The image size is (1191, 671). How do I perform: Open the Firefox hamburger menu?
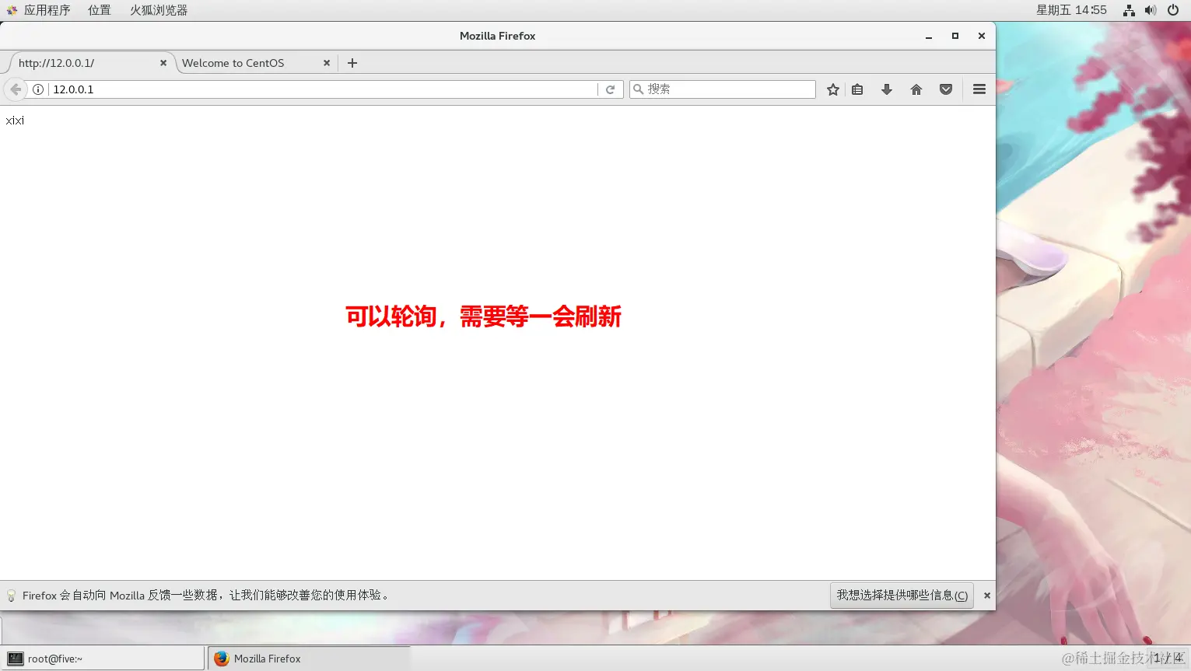point(979,89)
